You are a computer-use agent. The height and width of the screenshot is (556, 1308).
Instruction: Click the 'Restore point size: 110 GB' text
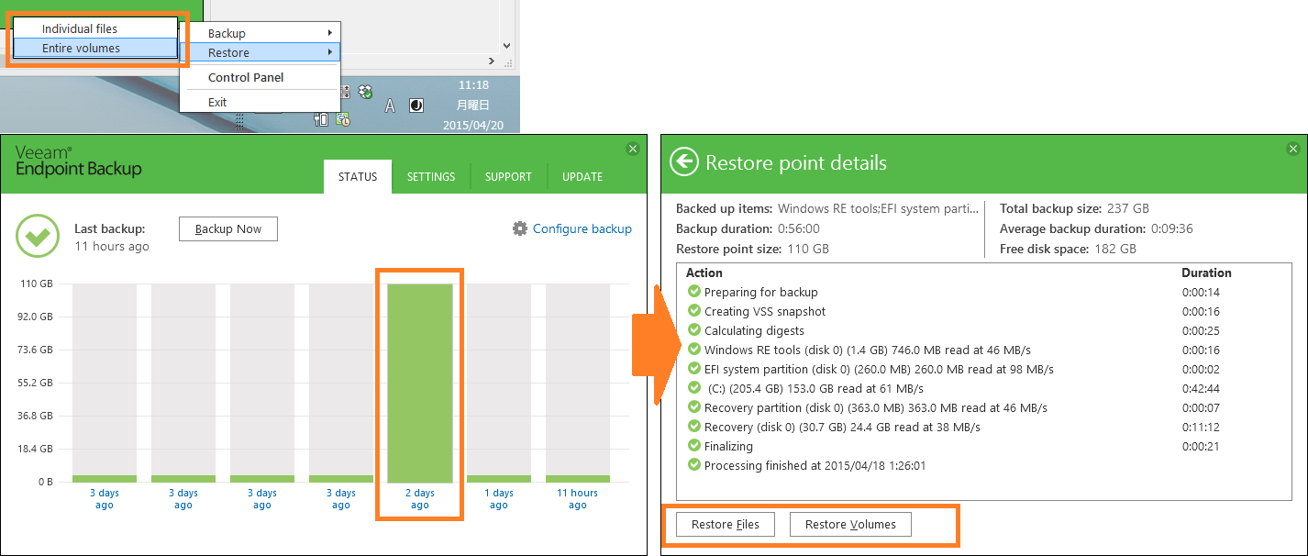click(752, 249)
